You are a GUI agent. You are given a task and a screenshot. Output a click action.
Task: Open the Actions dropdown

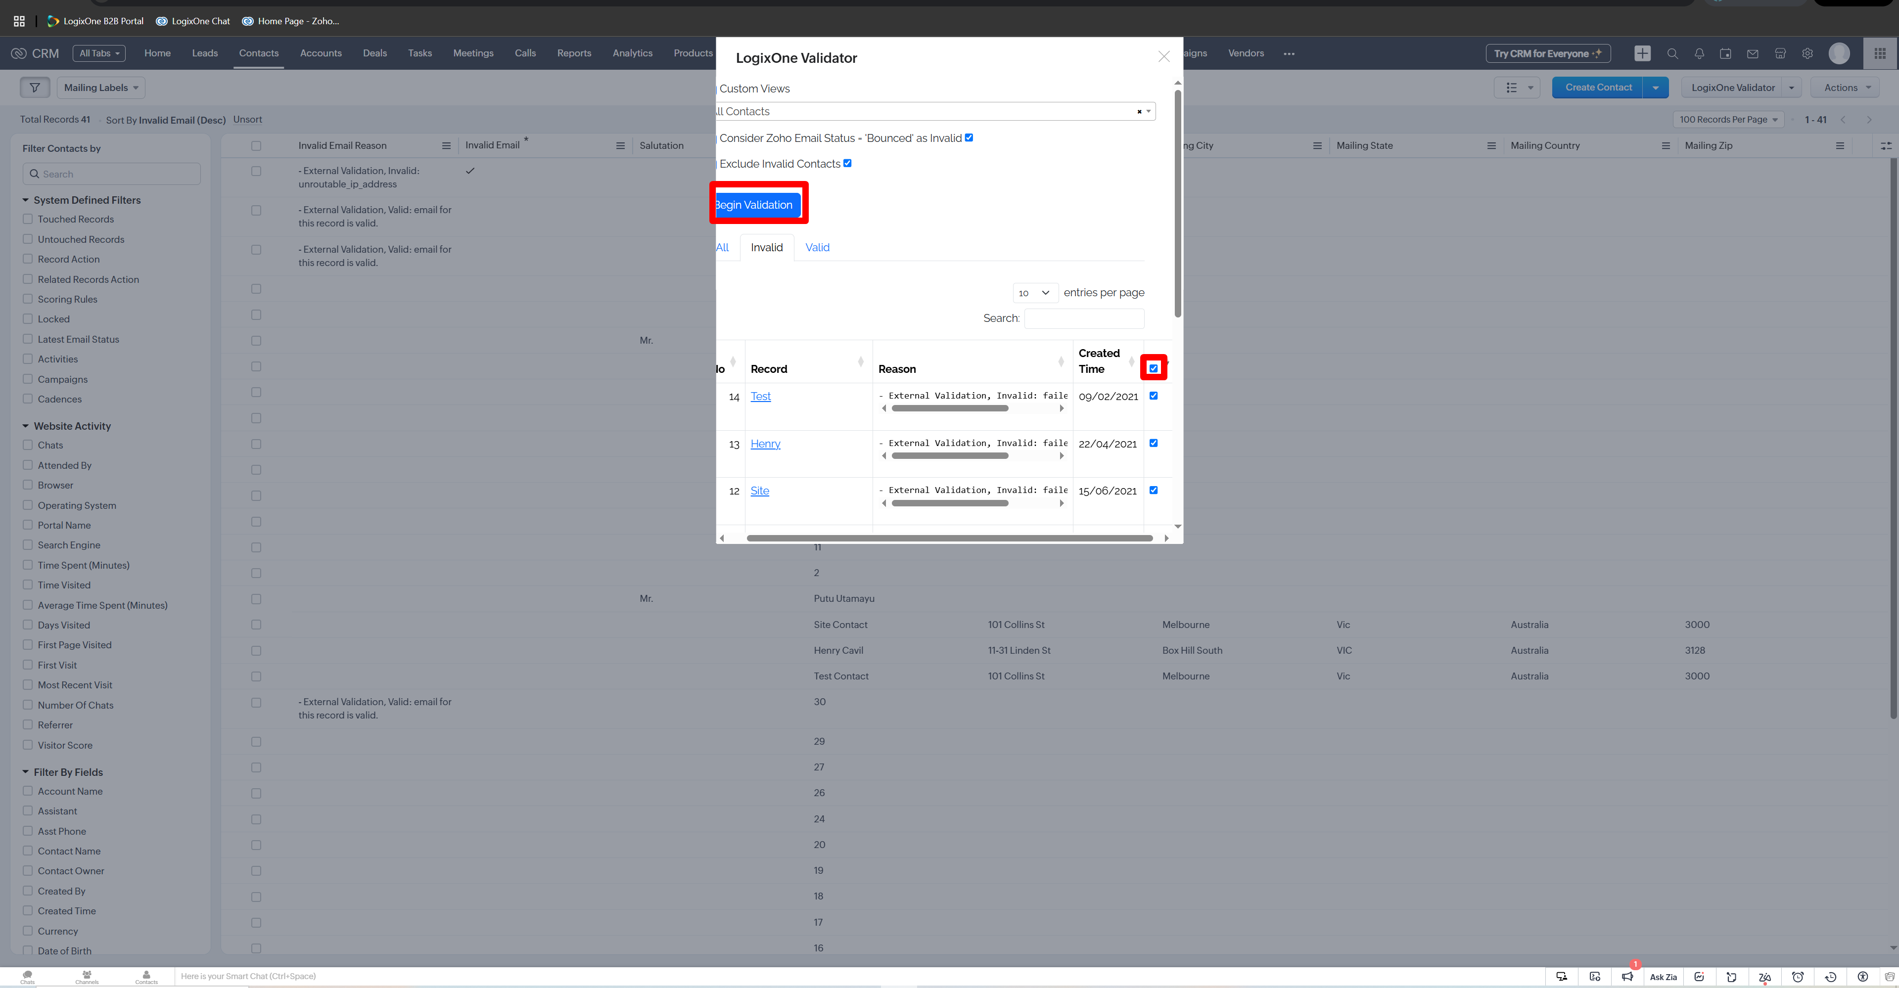1845,87
